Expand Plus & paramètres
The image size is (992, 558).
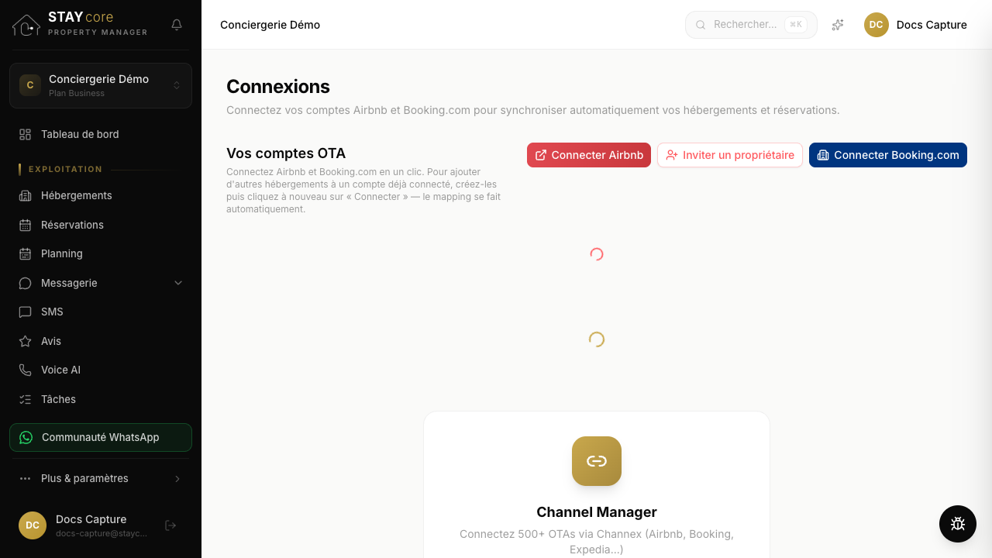[x=101, y=478]
